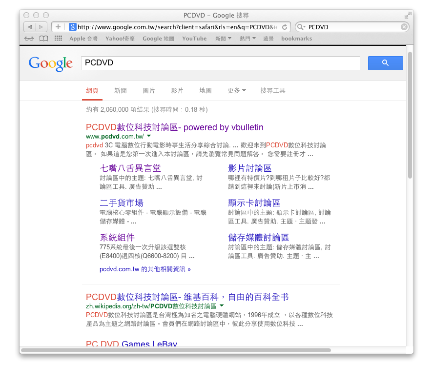Expand the 熱門 bookmarks folder
The width and height of the screenshot is (433, 383).
pyautogui.click(x=247, y=39)
